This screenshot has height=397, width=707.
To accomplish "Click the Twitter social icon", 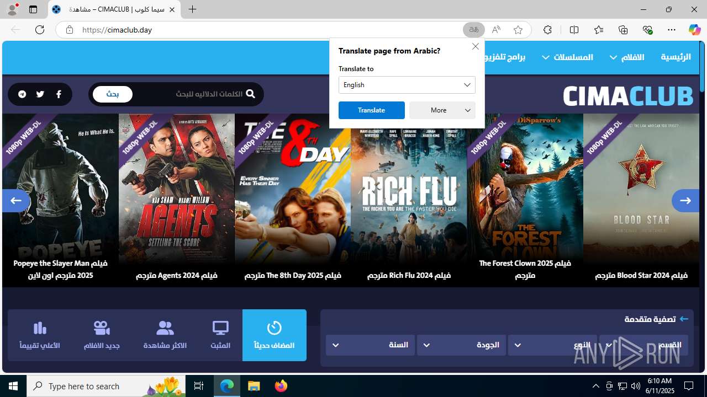I will click(40, 94).
